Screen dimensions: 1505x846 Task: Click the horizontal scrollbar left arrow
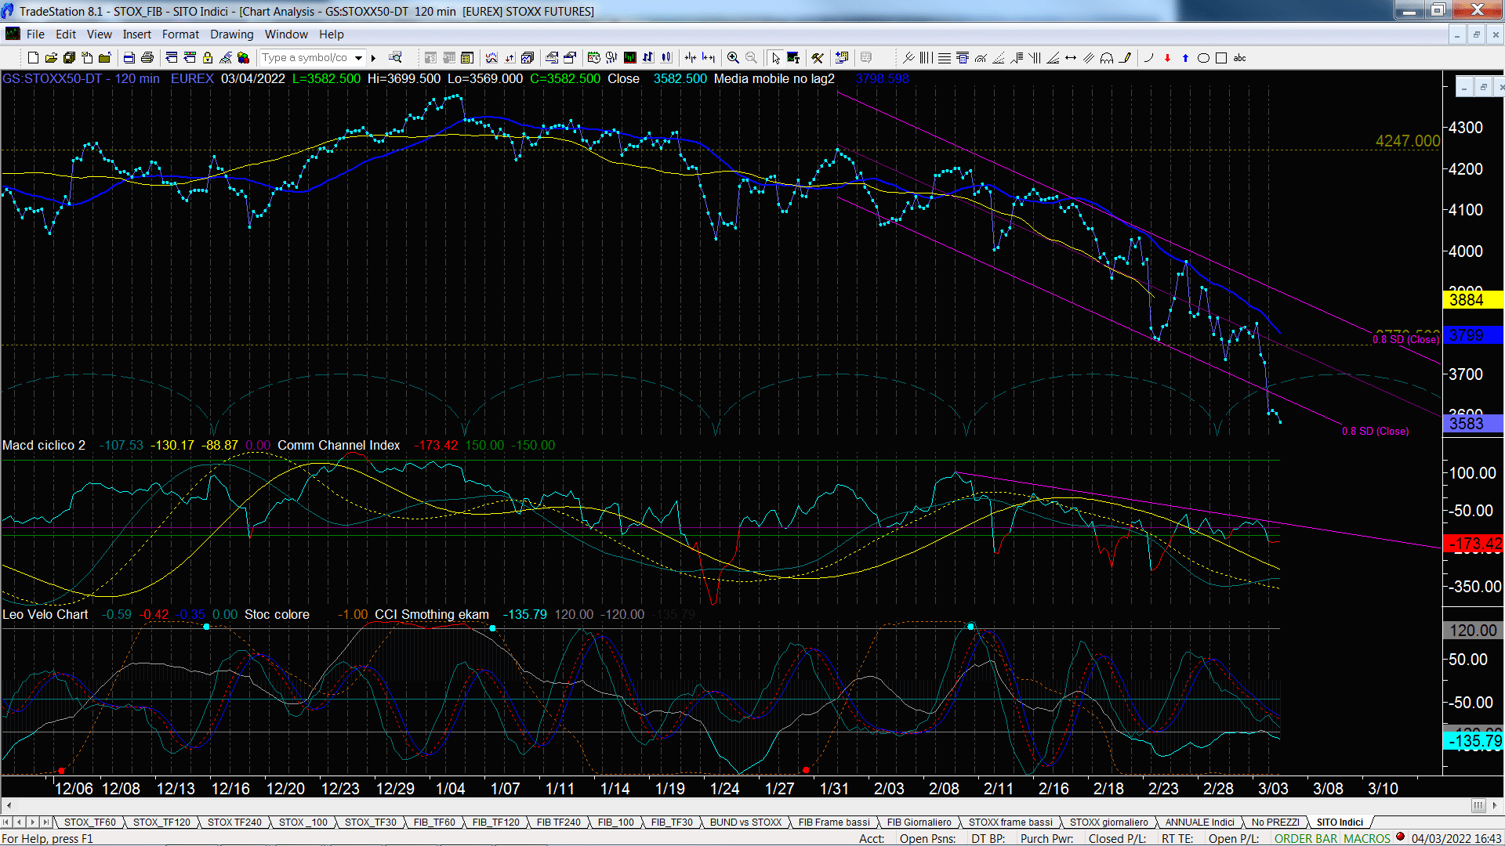tap(9, 805)
